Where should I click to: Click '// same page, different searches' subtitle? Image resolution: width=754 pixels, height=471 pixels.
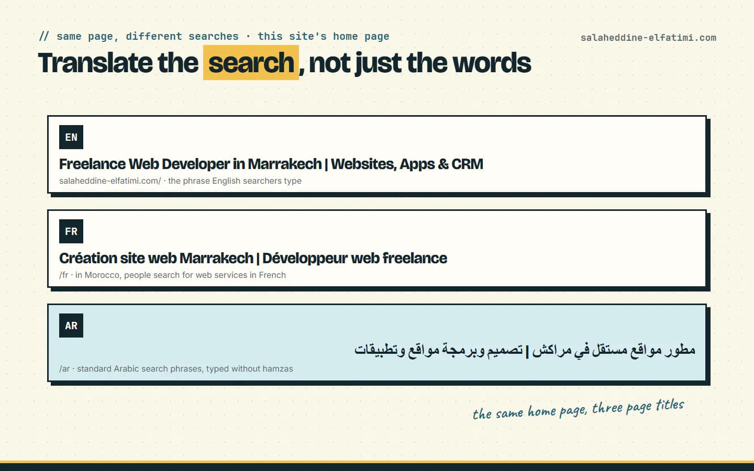pyautogui.click(x=214, y=36)
